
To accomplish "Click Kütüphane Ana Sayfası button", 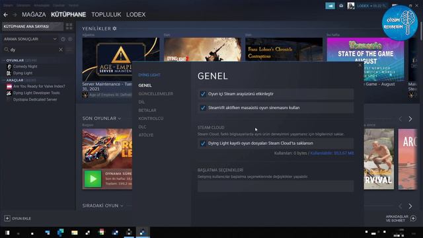I will point(32,26).
